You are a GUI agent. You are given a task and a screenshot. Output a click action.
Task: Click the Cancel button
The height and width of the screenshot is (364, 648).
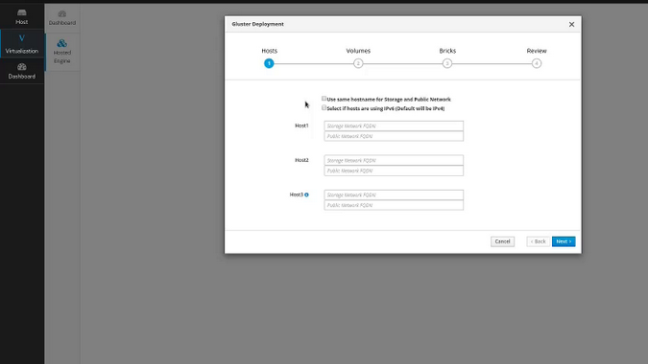[x=502, y=241]
